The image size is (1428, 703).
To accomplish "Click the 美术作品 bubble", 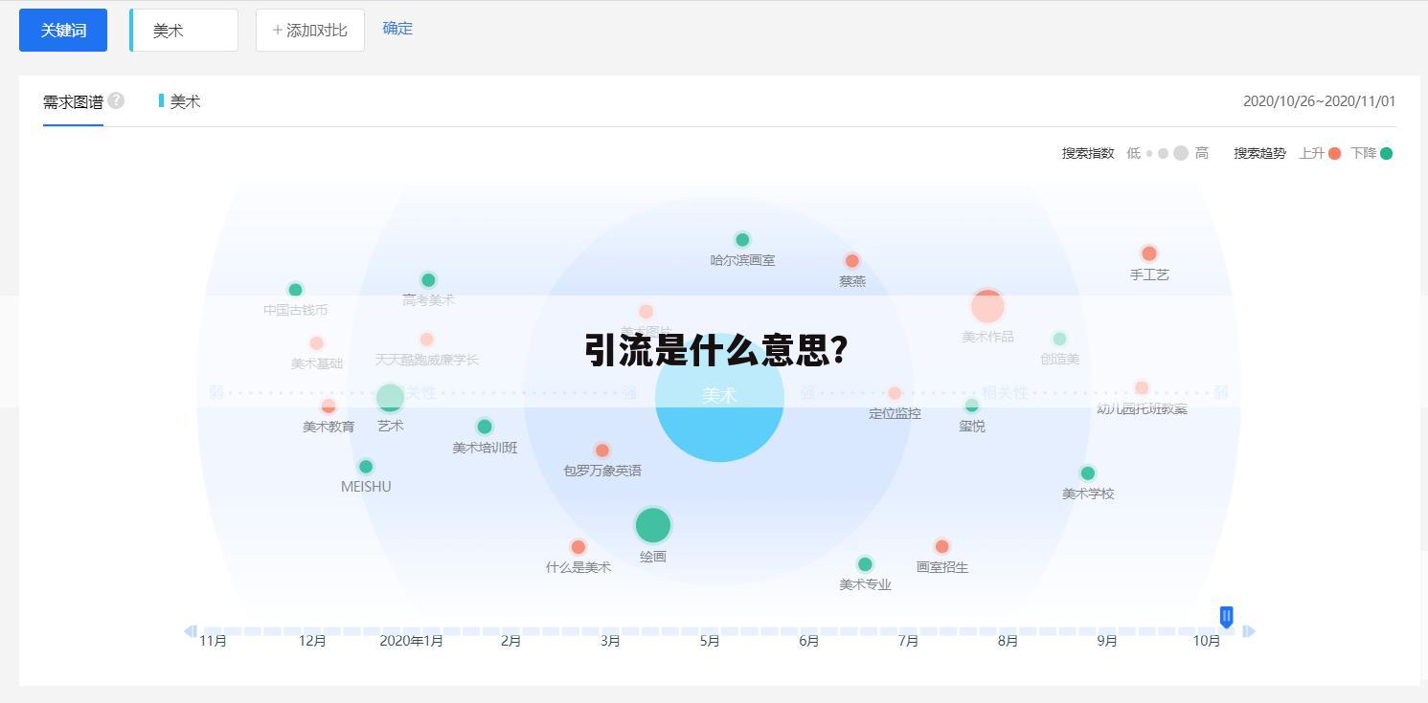I will [x=987, y=306].
